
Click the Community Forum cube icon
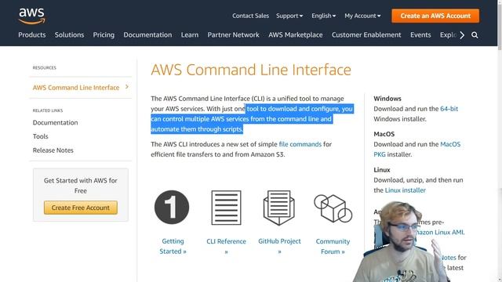[333, 208]
